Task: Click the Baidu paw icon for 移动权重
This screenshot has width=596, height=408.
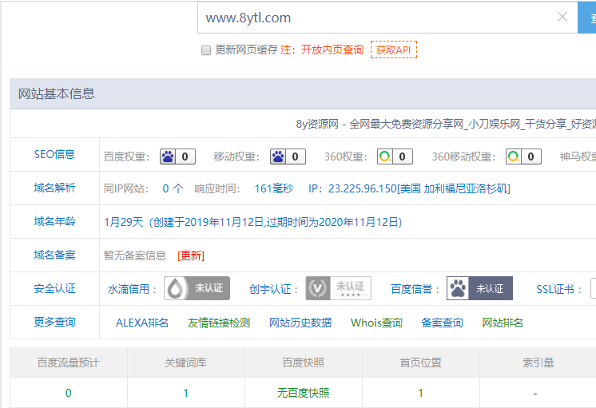Action: (278, 156)
